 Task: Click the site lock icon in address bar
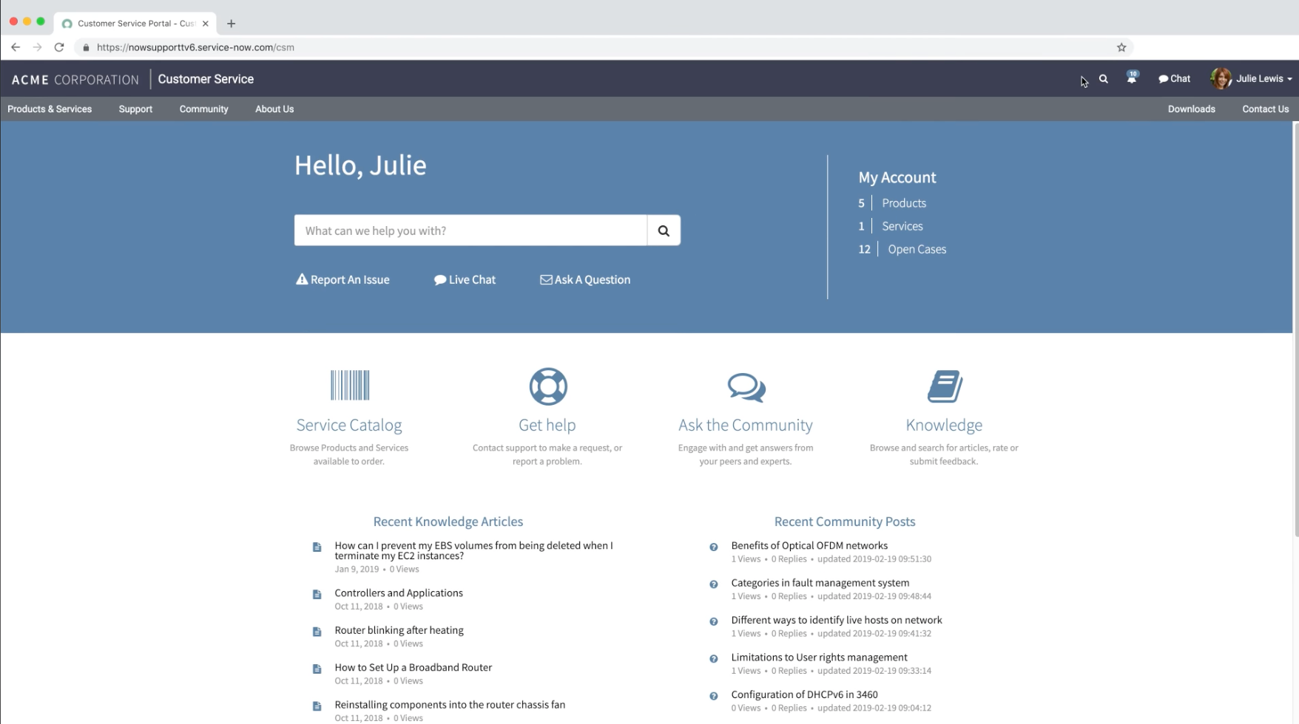click(x=86, y=47)
